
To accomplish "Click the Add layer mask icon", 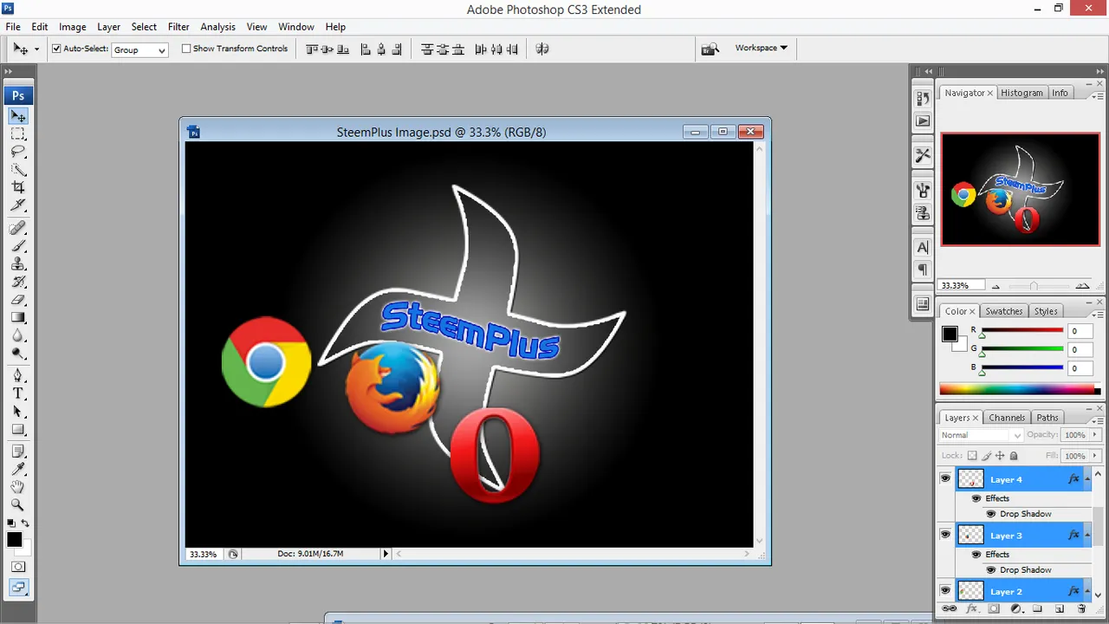I will 993,609.
